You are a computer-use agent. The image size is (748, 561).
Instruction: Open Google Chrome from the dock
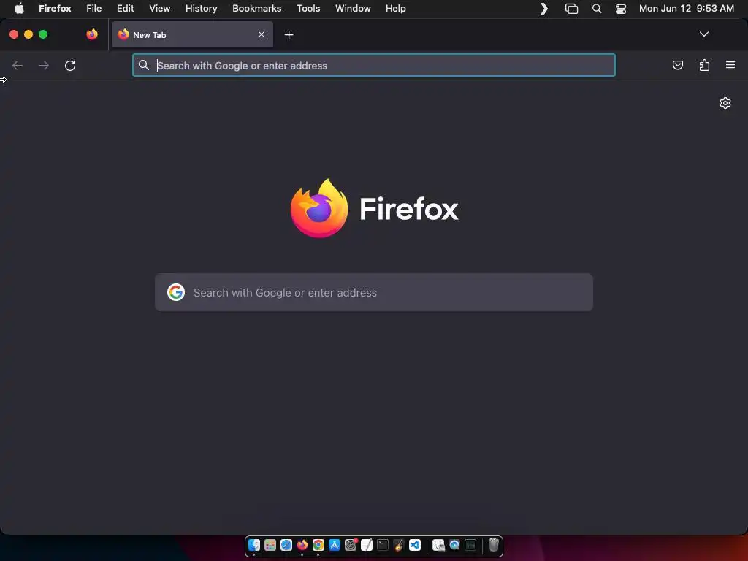click(318, 545)
